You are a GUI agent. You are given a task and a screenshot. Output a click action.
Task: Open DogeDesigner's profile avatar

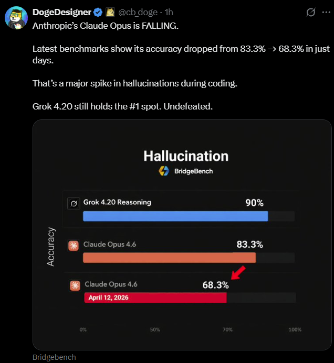pos(16,18)
